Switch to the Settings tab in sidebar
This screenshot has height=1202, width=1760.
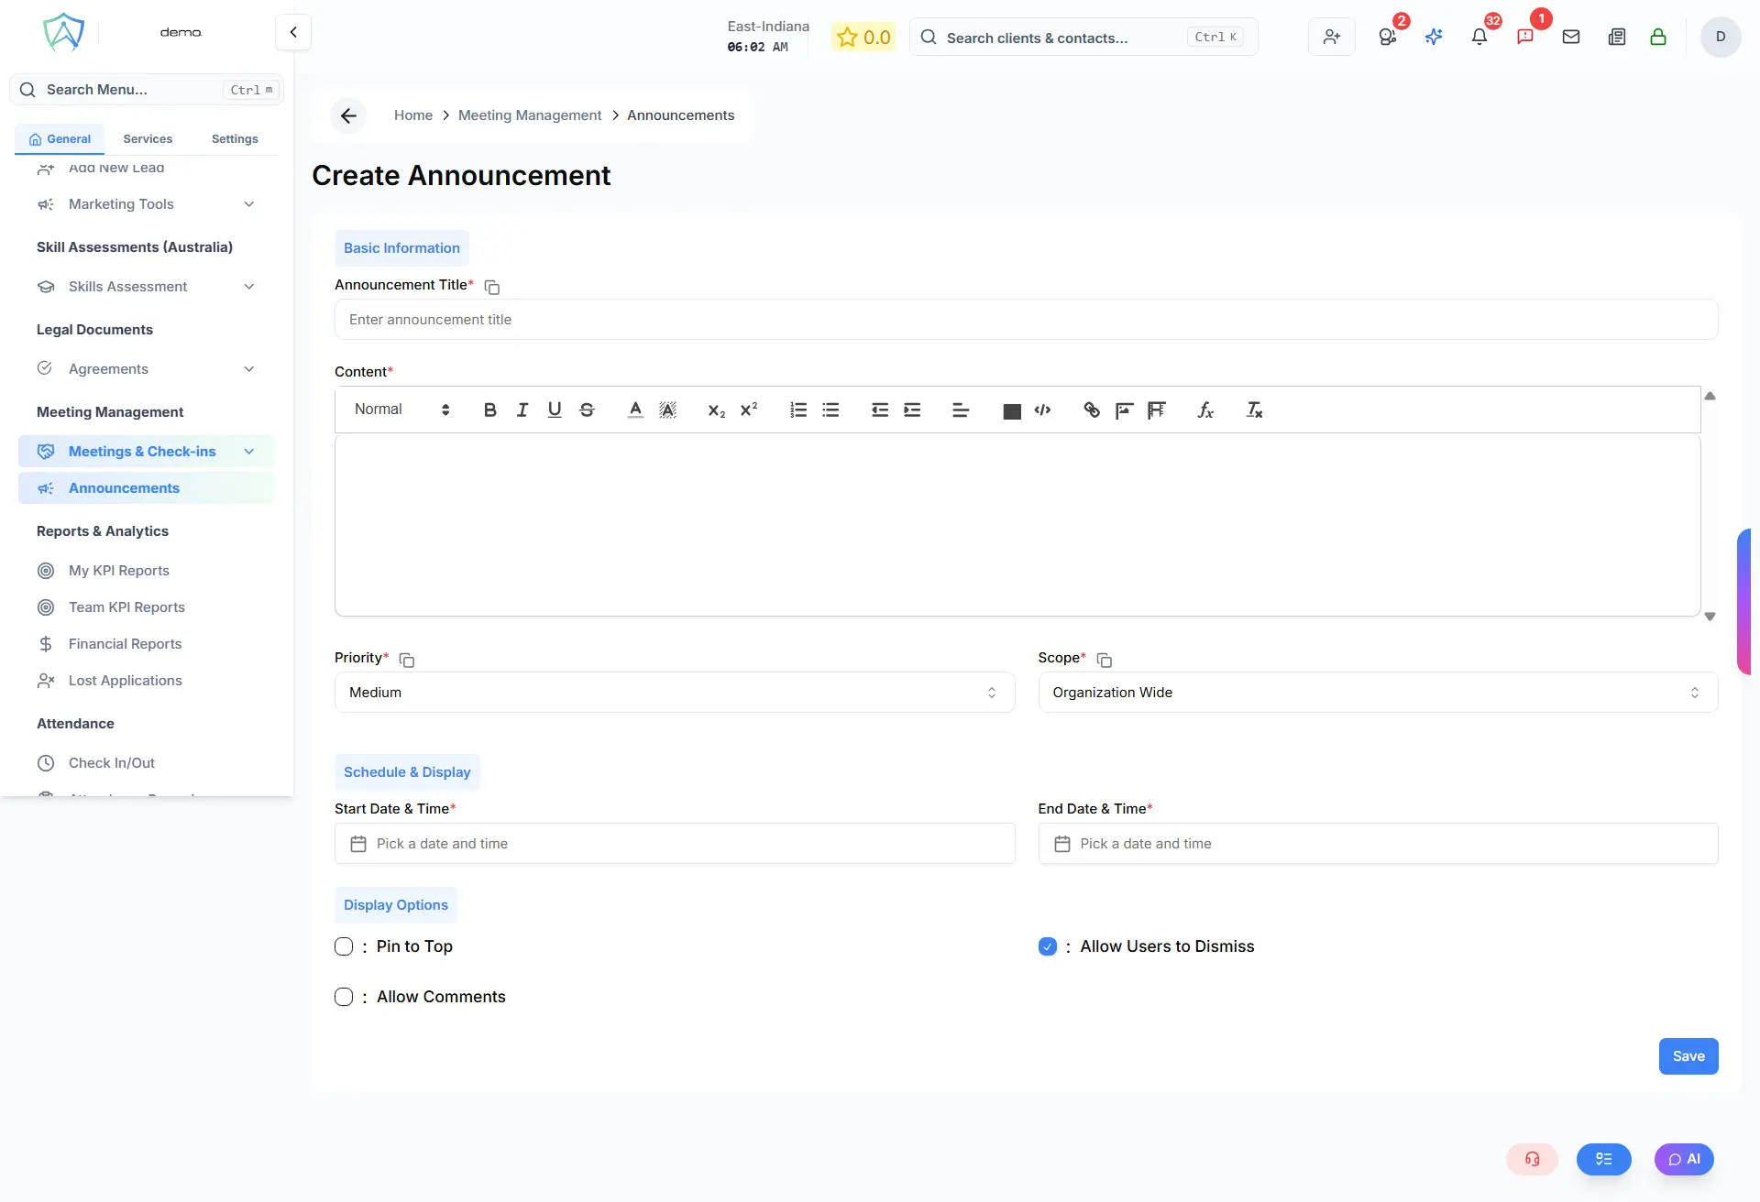[233, 138]
